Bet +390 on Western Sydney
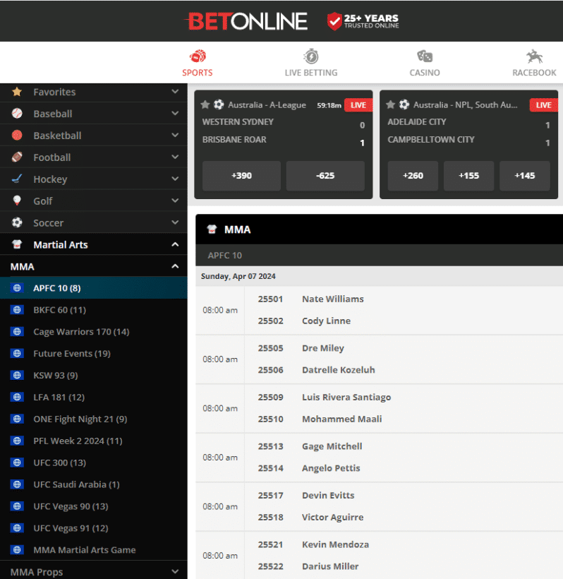This screenshot has height=579, width=563. pos(242,176)
